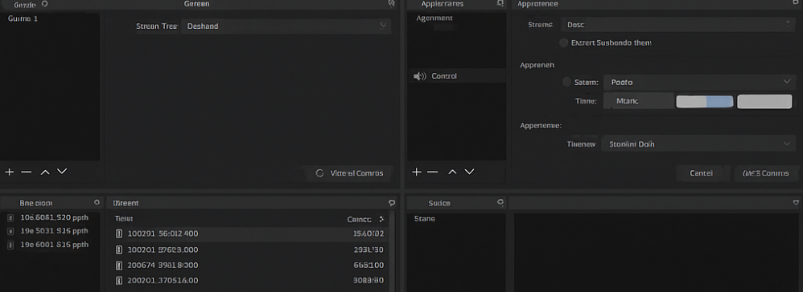Click the icon in the Gereen panel header
The width and height of the screenshot is (803, 292).
pos(391,3)
